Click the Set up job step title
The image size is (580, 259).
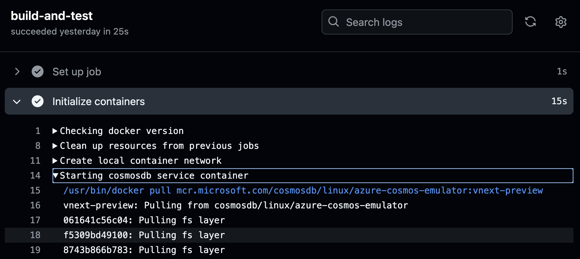77,72
